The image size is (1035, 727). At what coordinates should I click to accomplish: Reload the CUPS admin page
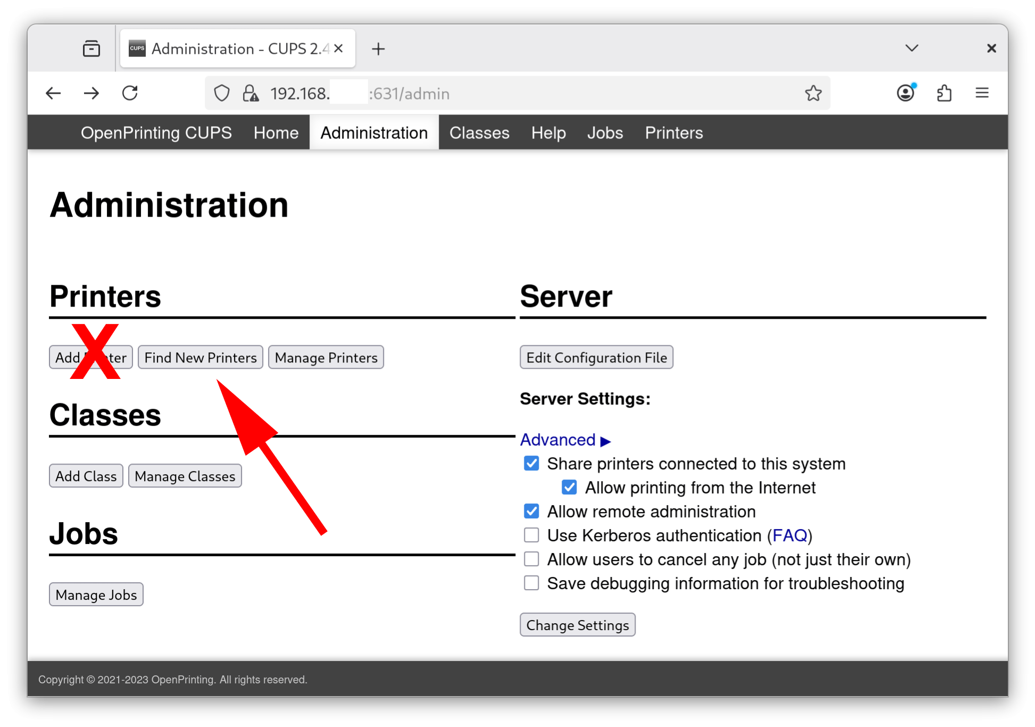pos(130,94)
